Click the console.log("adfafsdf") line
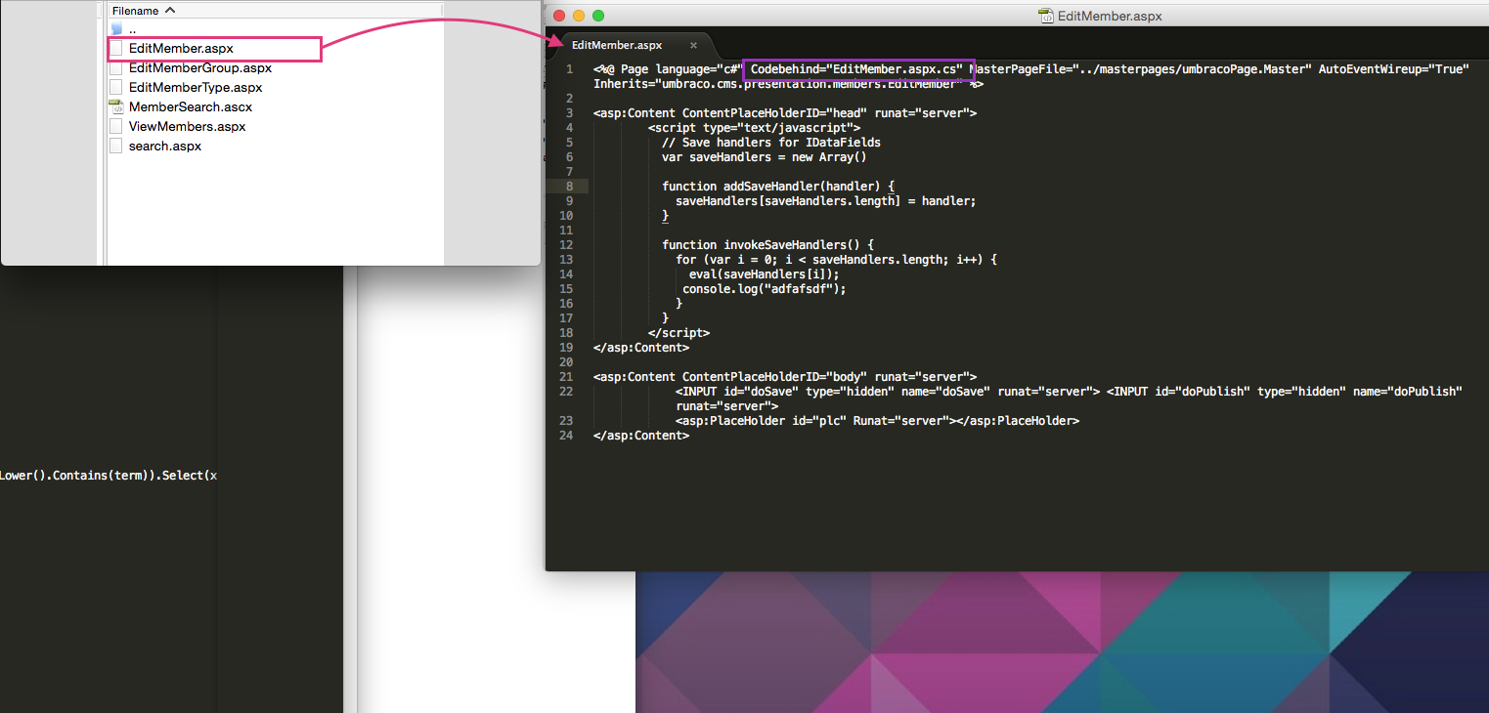Screen dimensions: 1489x713 [x=765, y=289]
